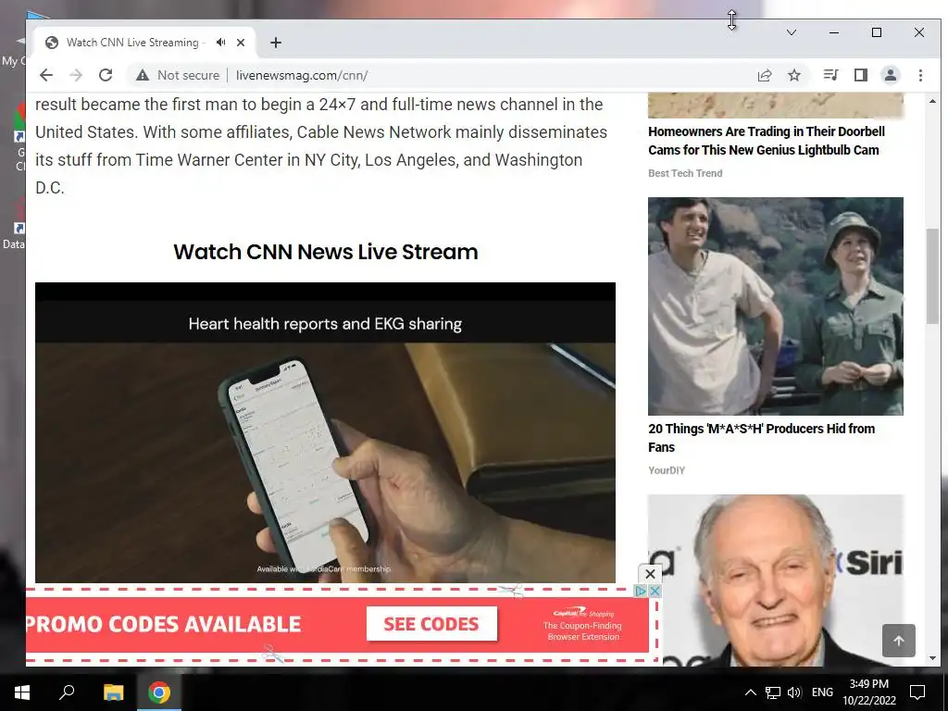948x711 pixels.
Task: Click the Watch CNN News Live Stream heading
Action: [325, 252]
